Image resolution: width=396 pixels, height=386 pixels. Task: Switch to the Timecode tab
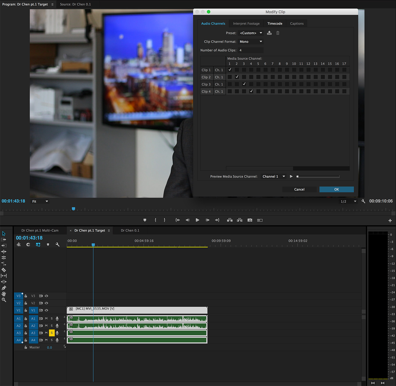[275, 23]
